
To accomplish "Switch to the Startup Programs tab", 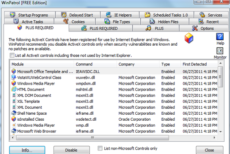I will pos(30,15).
